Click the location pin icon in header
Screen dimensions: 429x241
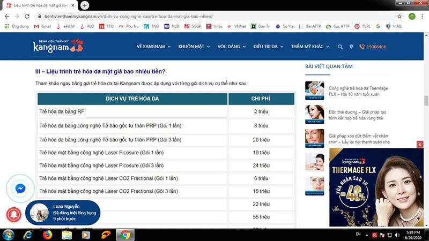(351, 47)
